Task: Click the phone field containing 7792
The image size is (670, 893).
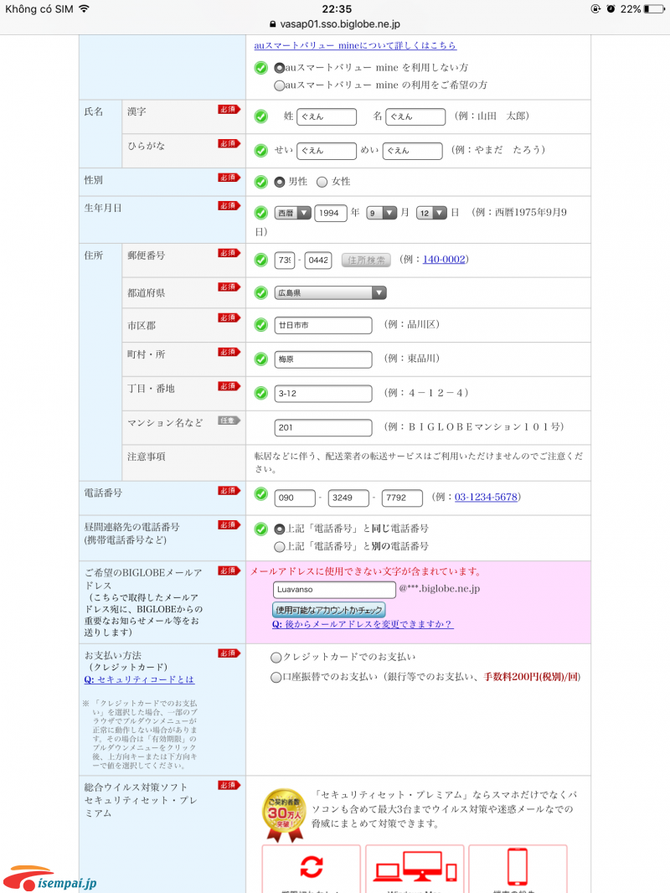Action: 402,498
